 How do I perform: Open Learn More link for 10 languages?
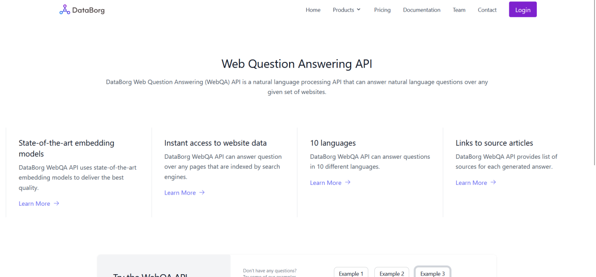pos(325,182)
